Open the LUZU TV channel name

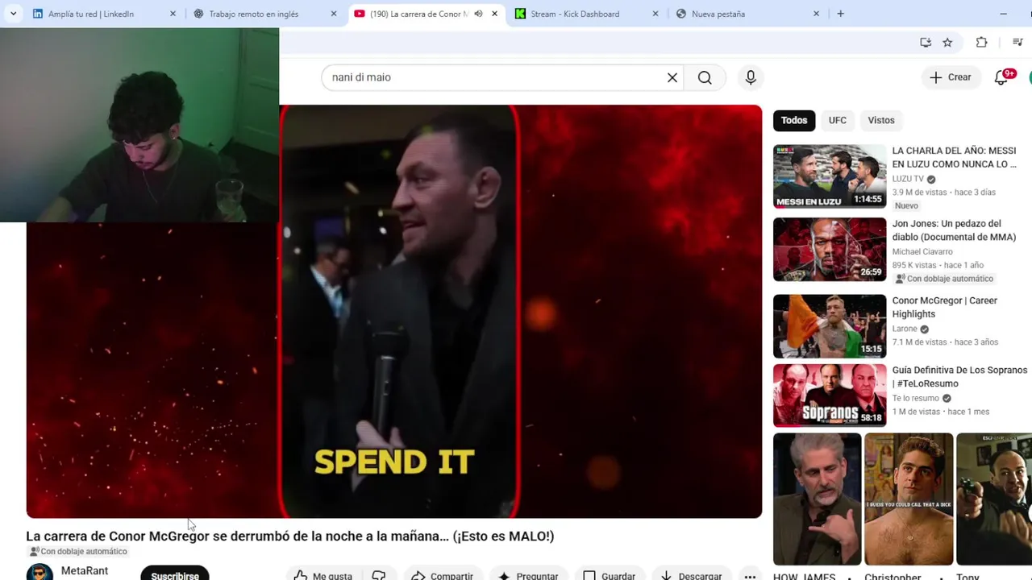click(908, 179)
